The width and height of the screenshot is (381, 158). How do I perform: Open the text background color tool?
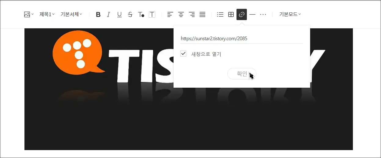152,14
